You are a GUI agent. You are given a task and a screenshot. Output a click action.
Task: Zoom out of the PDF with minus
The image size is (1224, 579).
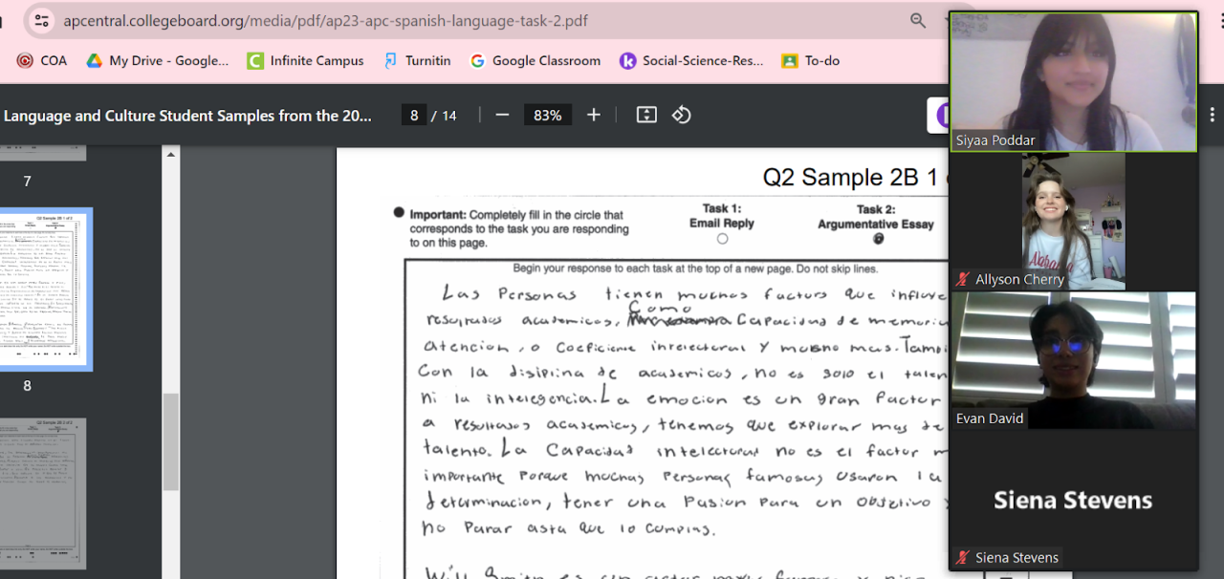pyautogui.click(x=502, y=115)
